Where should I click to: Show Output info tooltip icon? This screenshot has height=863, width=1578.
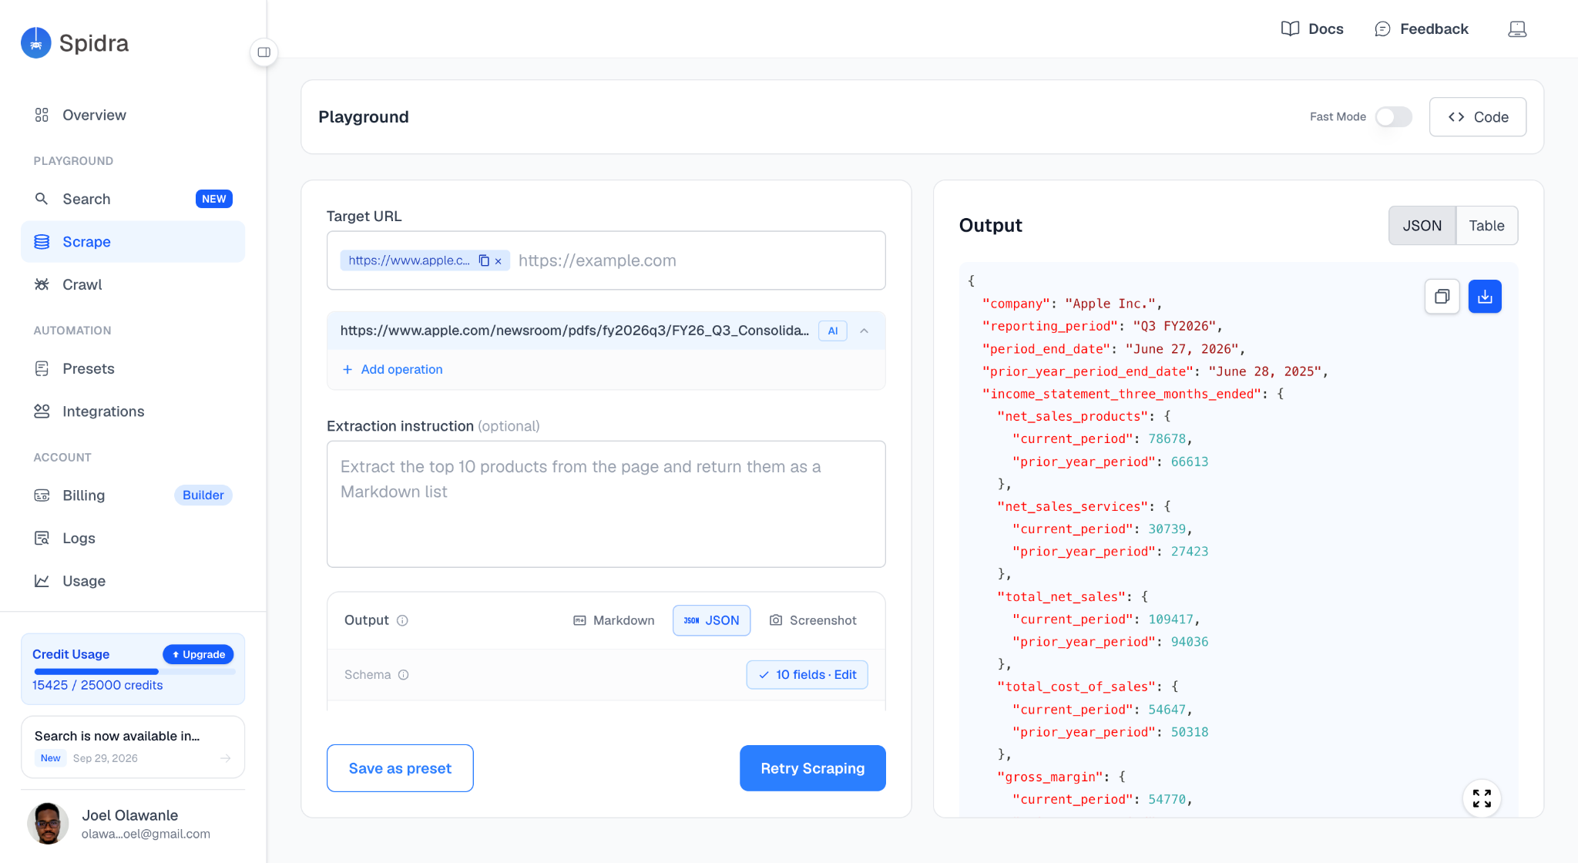coord(402,621)
